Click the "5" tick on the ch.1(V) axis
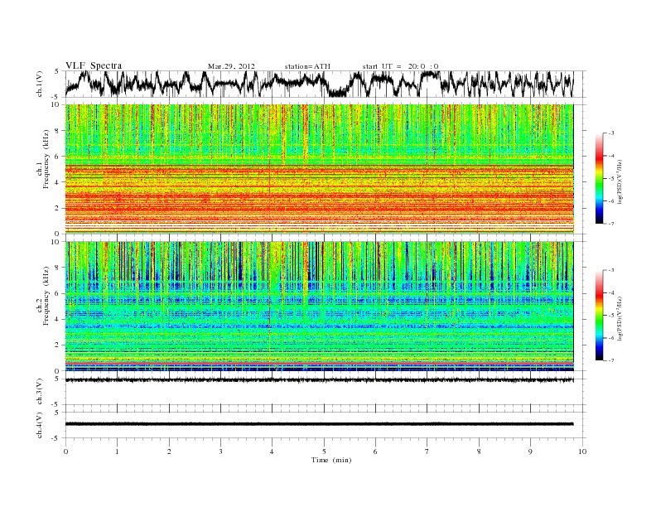 tap(56, 71)
